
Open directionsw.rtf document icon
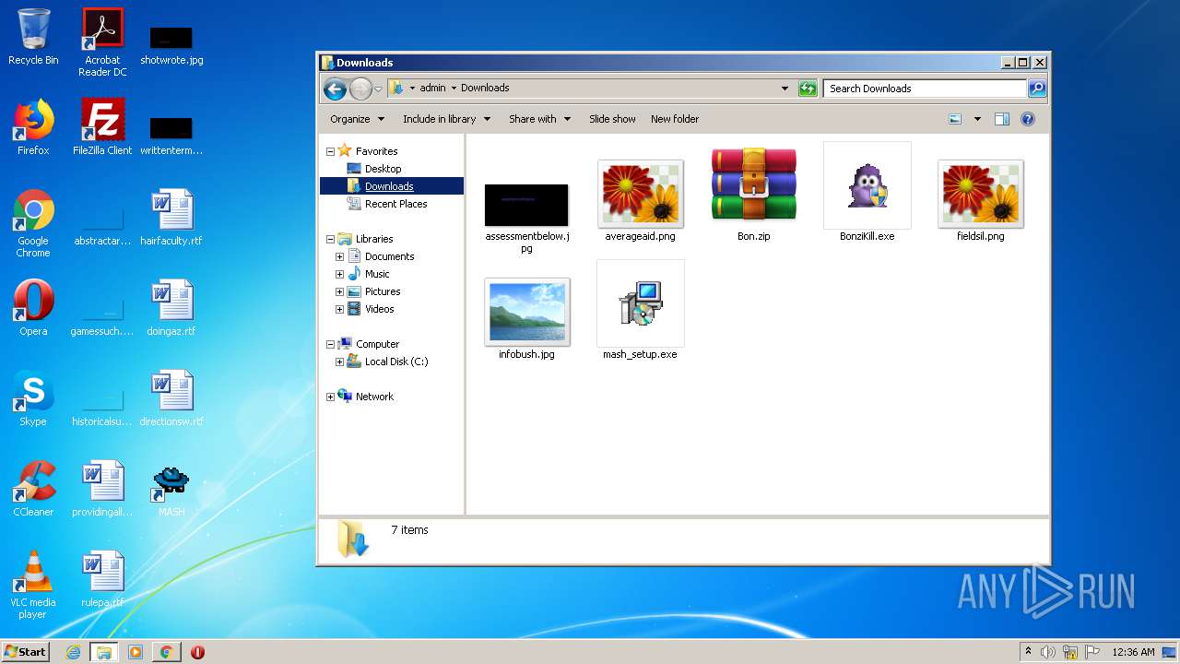(171, 398)
